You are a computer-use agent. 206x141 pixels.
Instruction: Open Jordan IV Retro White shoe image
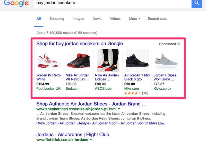click(x=49, y=61)
